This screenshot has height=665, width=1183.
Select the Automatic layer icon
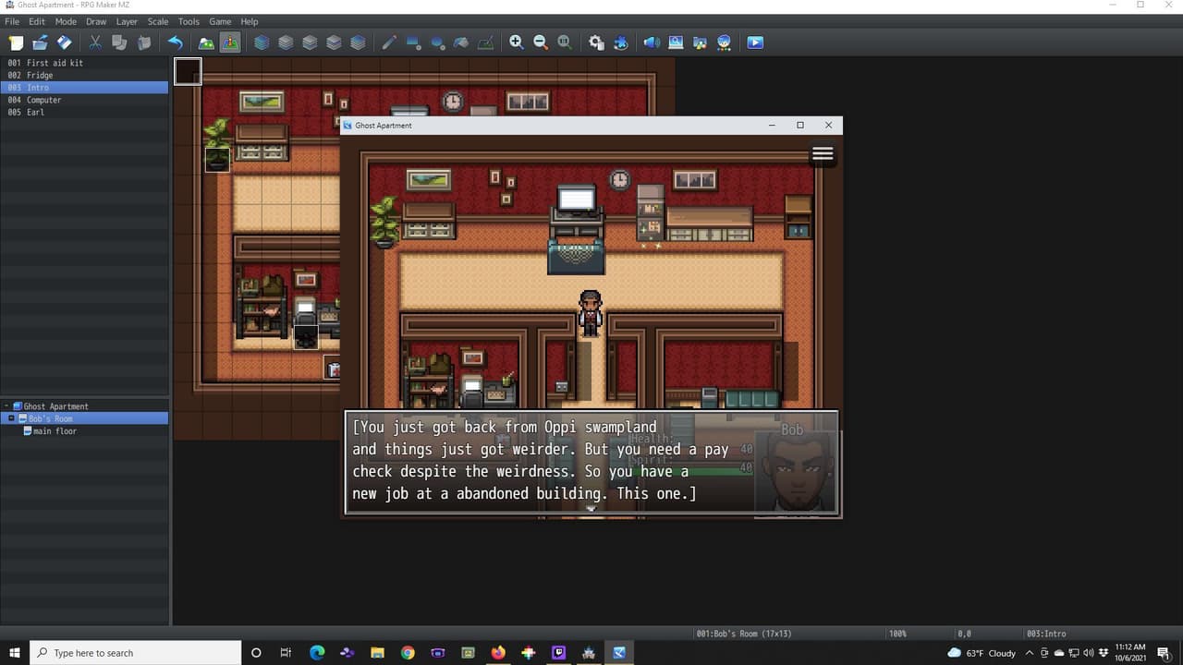pos(262,42)
